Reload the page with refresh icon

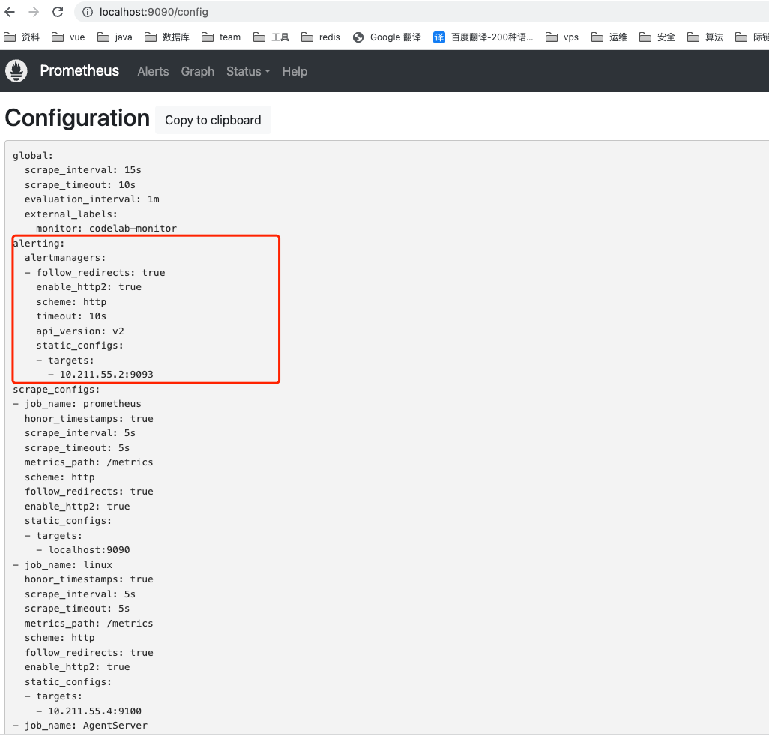(x=58, y=12)
